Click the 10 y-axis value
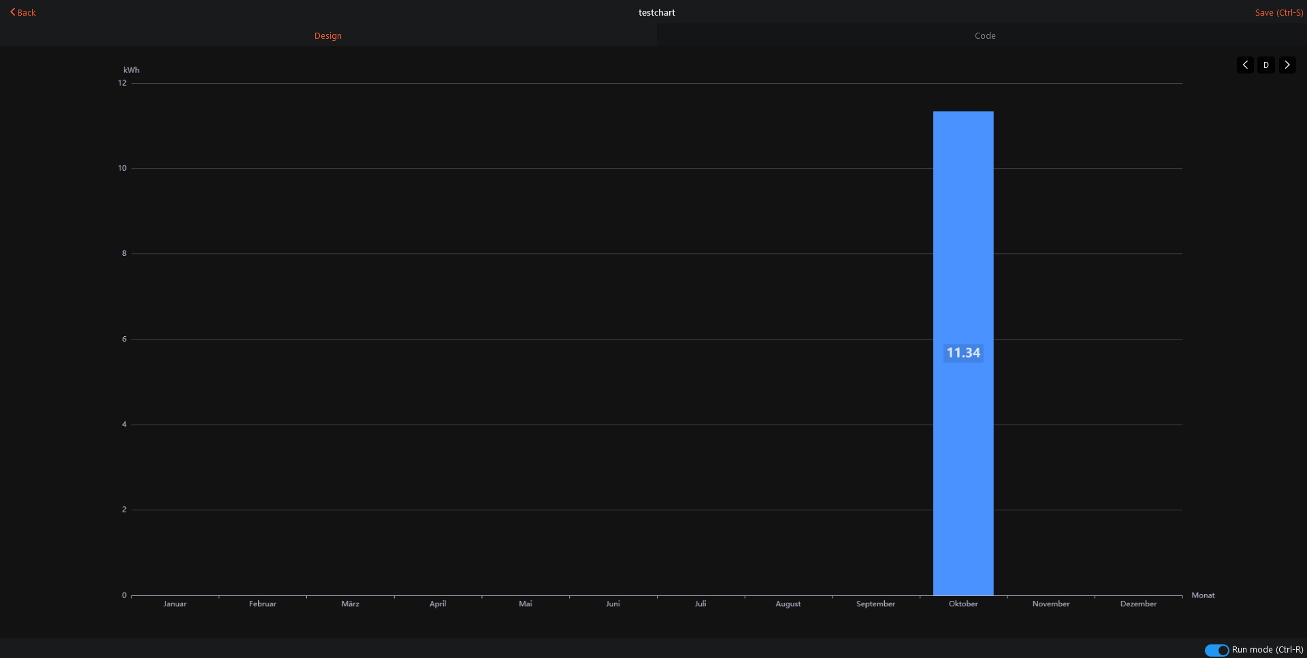This screenshot has width=1307, height=658. [123, 168]
